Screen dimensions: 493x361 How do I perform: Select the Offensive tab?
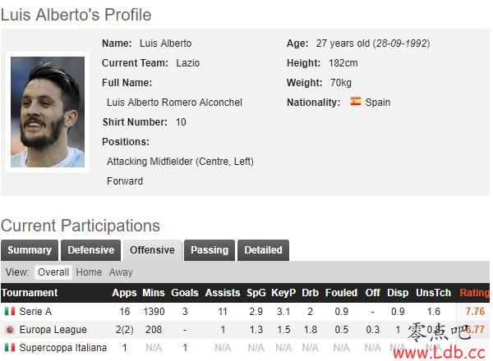point(153,250)
